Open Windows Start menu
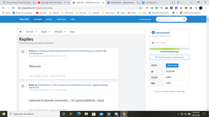 coord(4,114)
